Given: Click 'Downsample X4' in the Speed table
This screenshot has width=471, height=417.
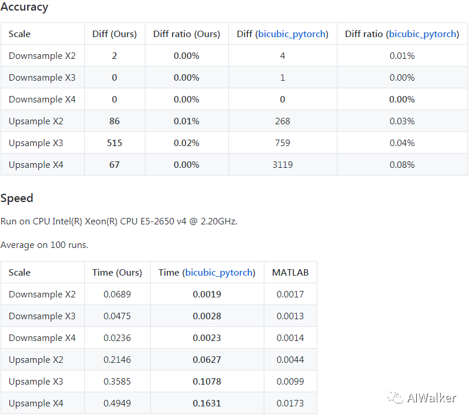Looking at the screenshot, I should click(x=42, y=338).
